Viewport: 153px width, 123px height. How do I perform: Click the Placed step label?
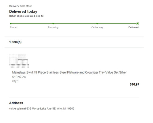13,27
